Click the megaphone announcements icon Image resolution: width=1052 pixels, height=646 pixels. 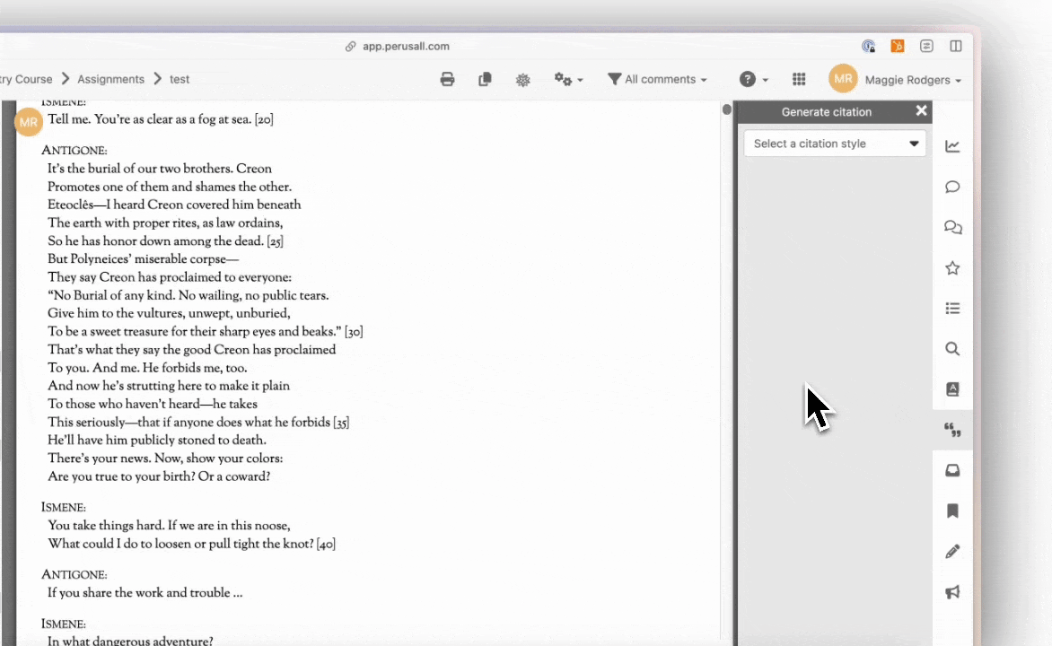pos(952,592)
